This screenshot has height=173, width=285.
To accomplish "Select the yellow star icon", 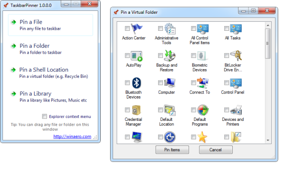I will point(202,137).
